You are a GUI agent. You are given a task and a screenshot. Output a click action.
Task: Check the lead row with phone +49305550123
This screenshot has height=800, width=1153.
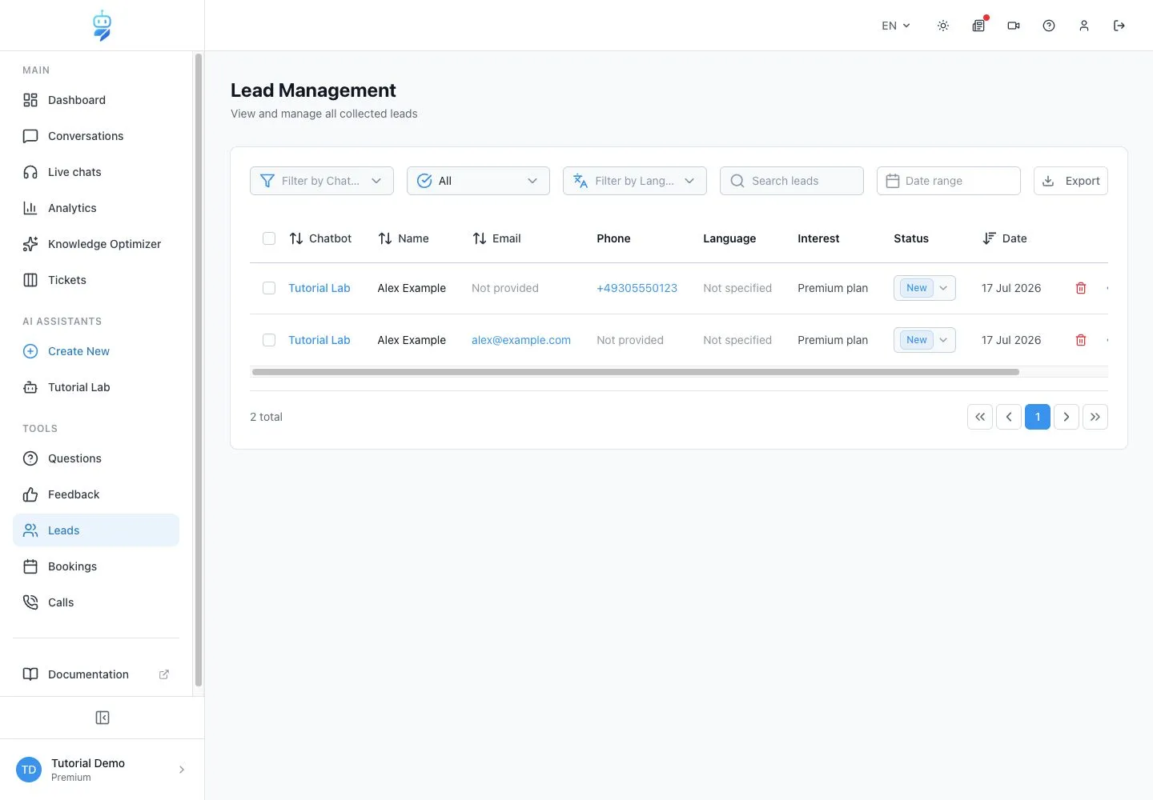coord(269,288)
